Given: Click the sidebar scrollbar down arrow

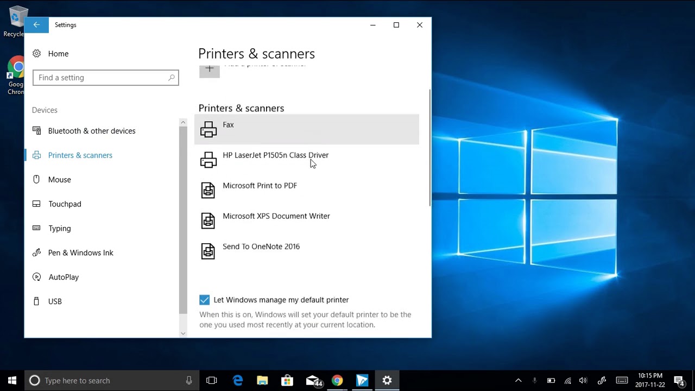Looking at the screenshot, I should (x=183, y=333).
